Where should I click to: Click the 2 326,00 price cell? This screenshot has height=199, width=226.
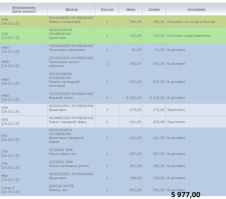click(134, 98)
